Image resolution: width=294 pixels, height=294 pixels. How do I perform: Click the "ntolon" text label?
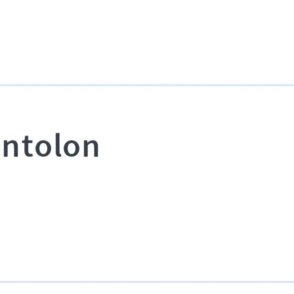point(50,147)
